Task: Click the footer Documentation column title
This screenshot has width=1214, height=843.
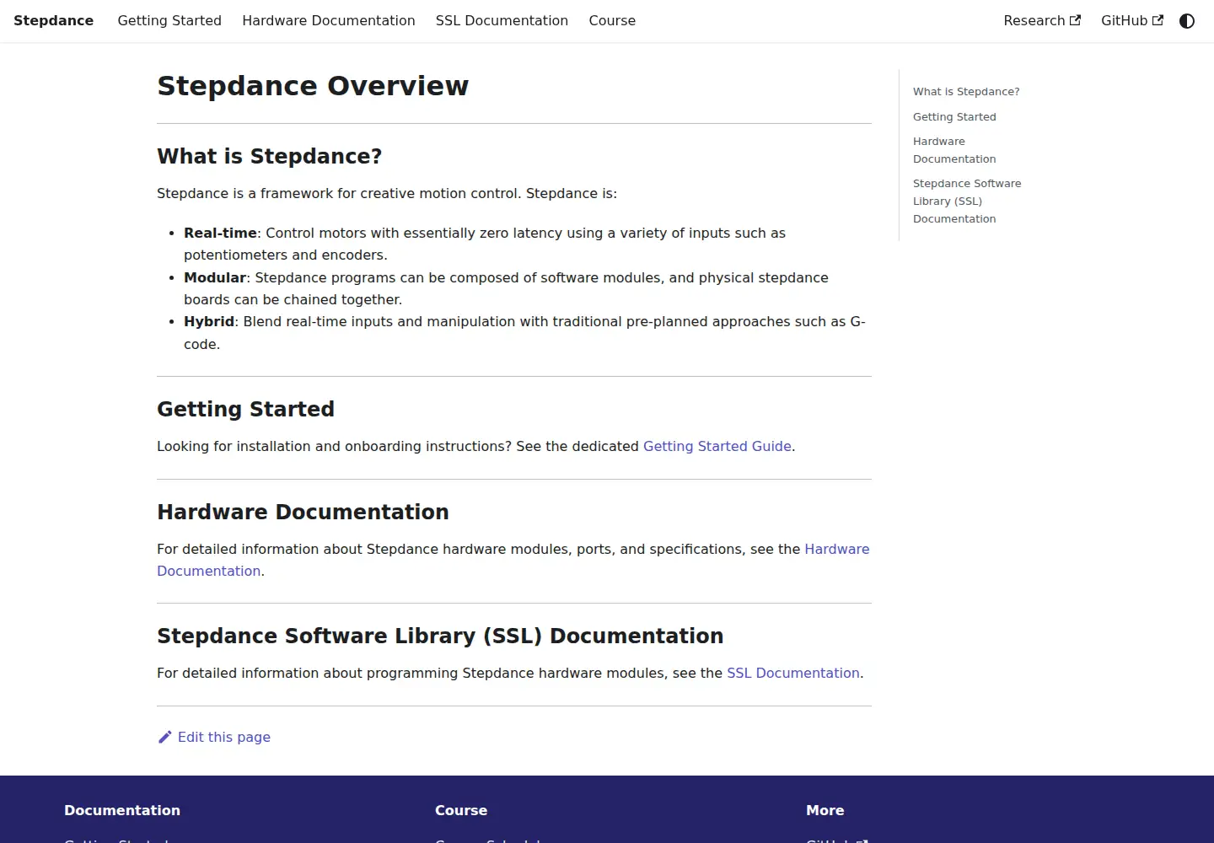Action: (122, 810)
